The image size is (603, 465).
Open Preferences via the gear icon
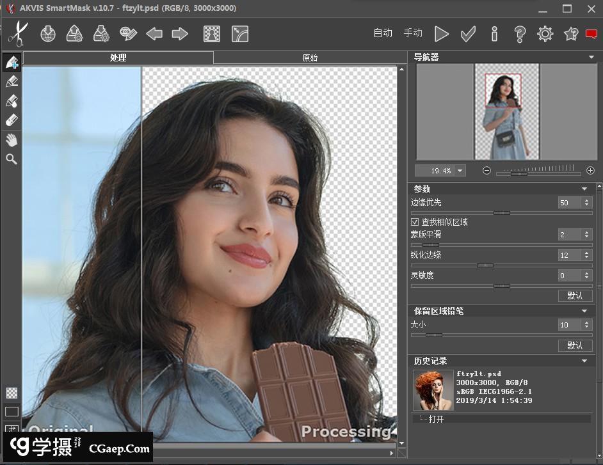pos(545,34)
